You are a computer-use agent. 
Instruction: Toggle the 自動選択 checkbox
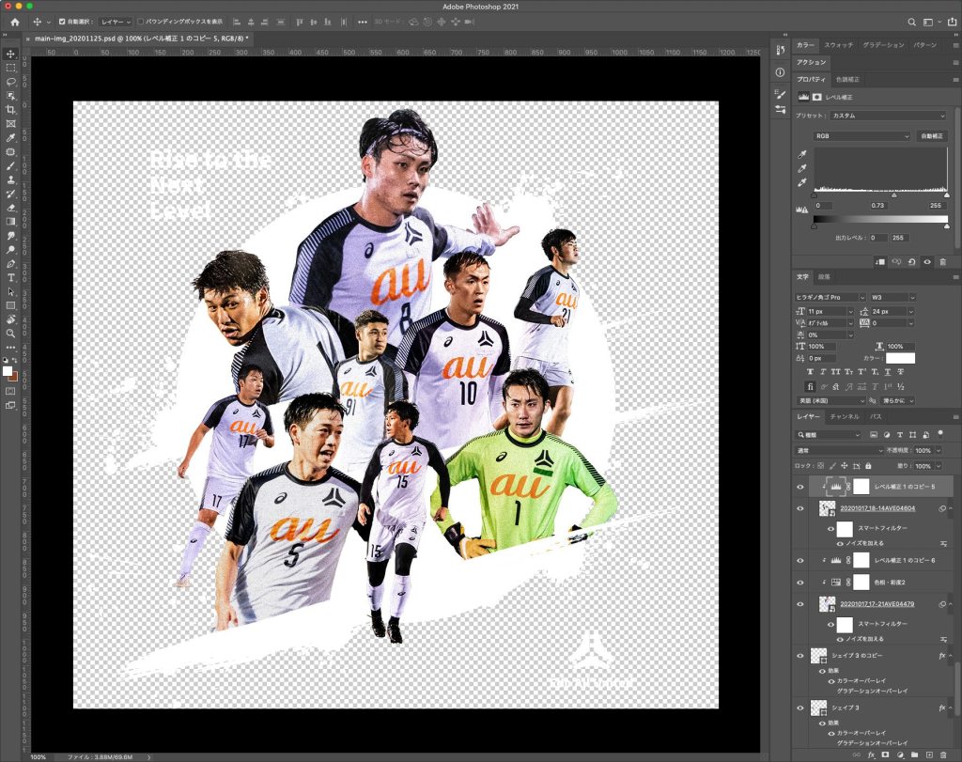pos(62,21)
